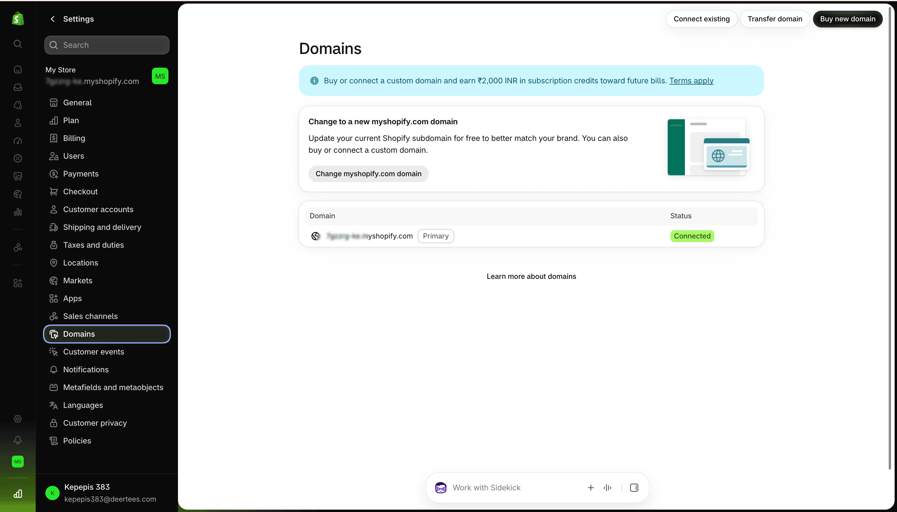Open Customer accounts settings
The height and width of the screenshot is (512, 897).
(107, 210)
